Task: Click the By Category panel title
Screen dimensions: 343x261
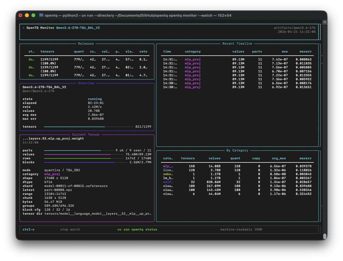Action: tap(237, 151)
